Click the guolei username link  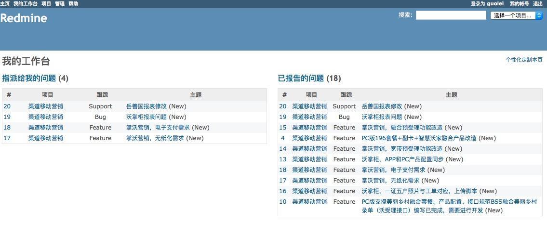tap(495, 3)
